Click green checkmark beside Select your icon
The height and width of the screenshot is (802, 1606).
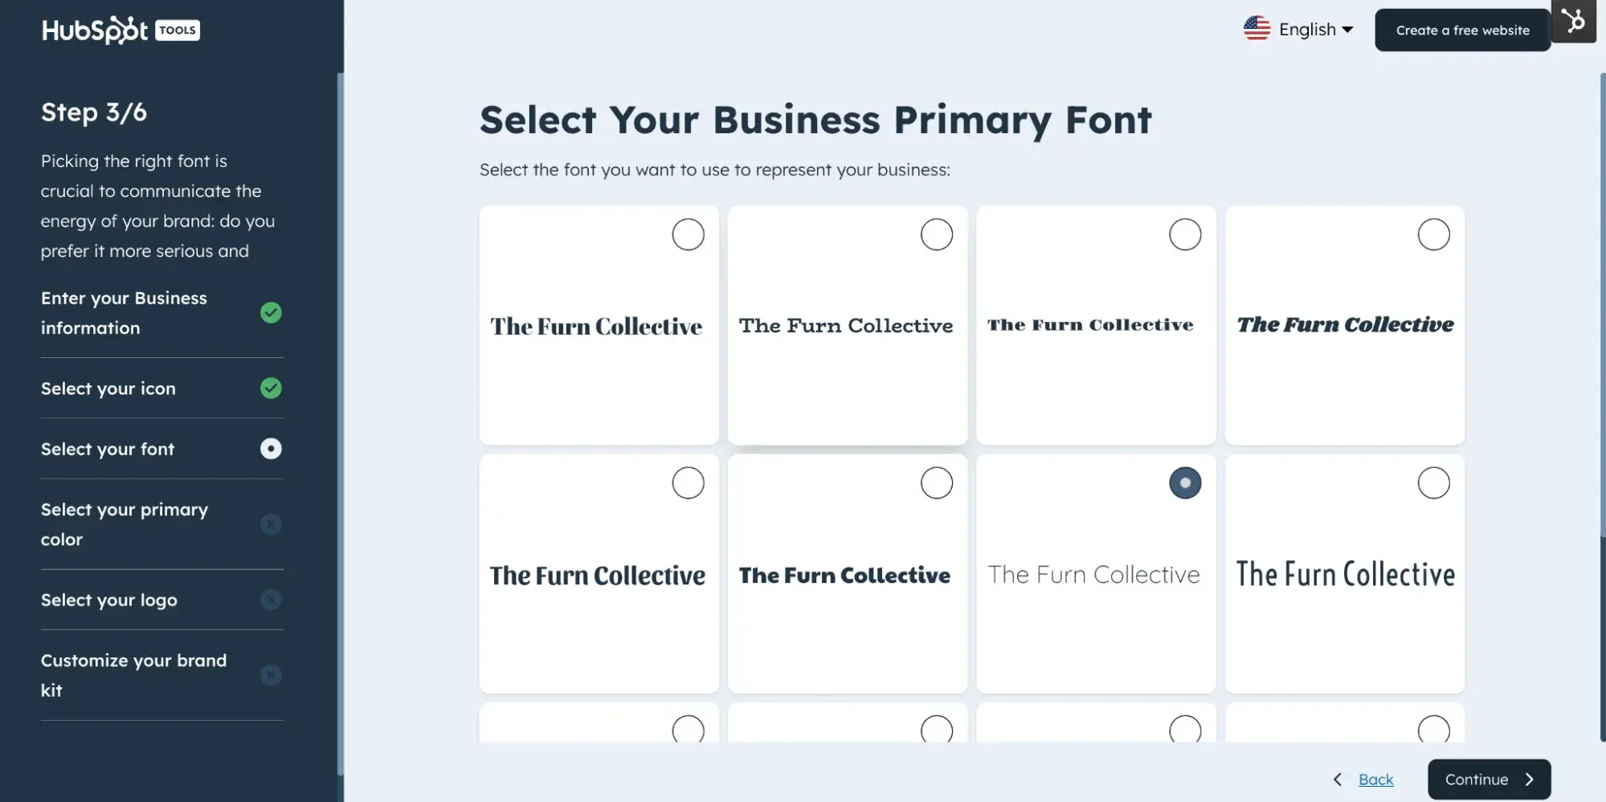tap(271, 389)
